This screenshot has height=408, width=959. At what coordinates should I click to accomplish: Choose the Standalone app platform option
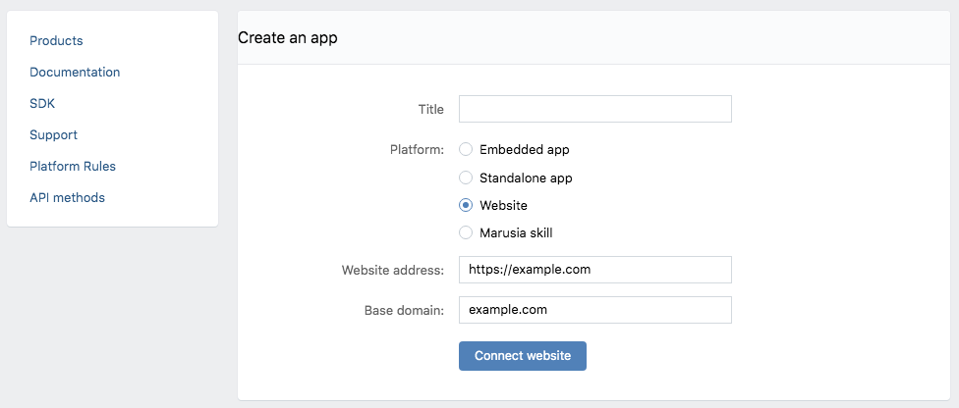pos(466,178)
